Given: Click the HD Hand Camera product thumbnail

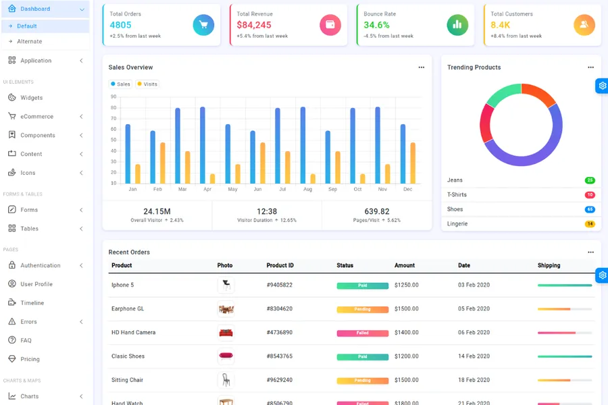Looking at the screenshot, I should [x=226, y=333].
